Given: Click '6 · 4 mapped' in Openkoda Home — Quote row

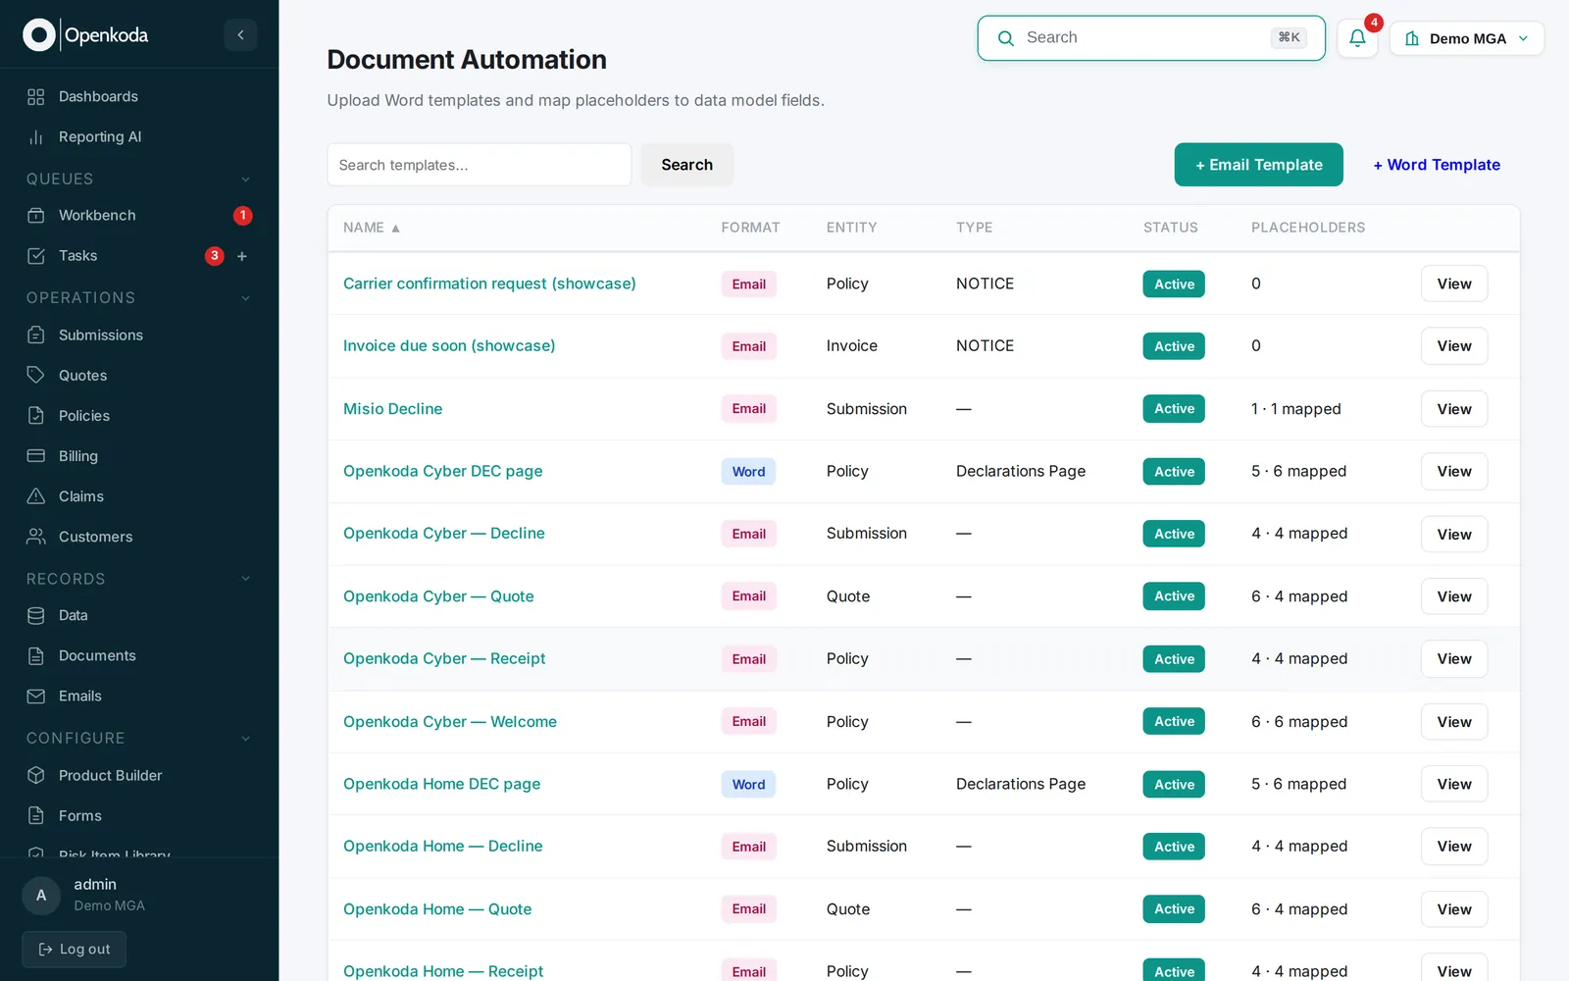Looking at the screenshot, I should click(1299, 909).
